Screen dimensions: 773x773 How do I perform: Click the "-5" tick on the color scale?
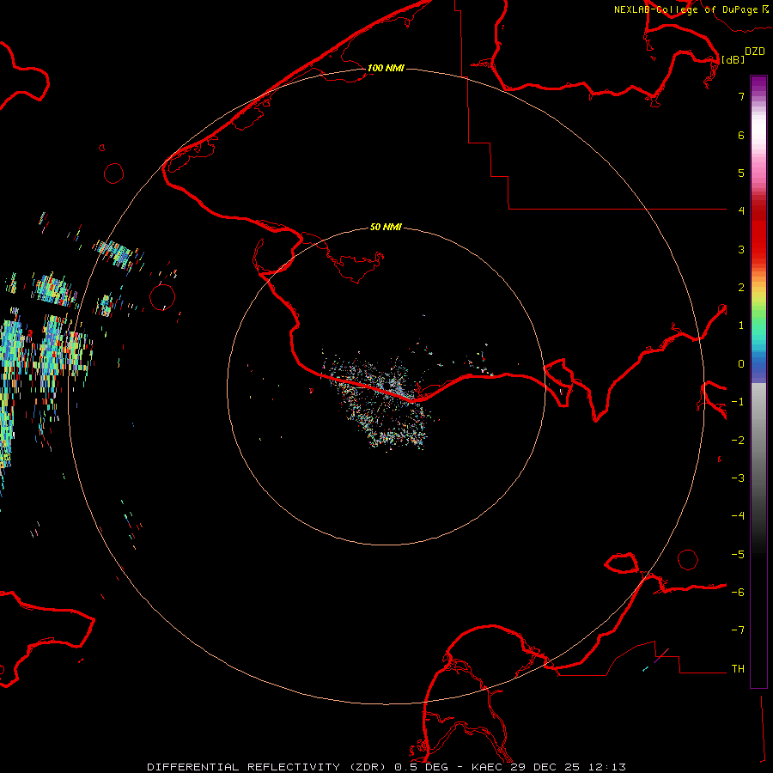pos(738,555)
